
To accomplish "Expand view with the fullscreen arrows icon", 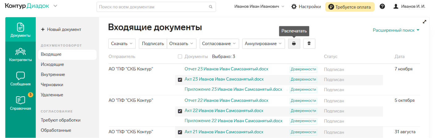I will point(424,22).
